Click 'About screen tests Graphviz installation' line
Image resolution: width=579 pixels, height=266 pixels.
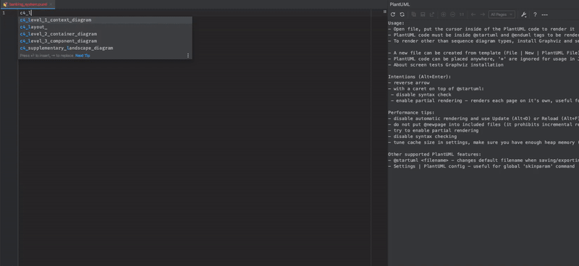[446, 65]
